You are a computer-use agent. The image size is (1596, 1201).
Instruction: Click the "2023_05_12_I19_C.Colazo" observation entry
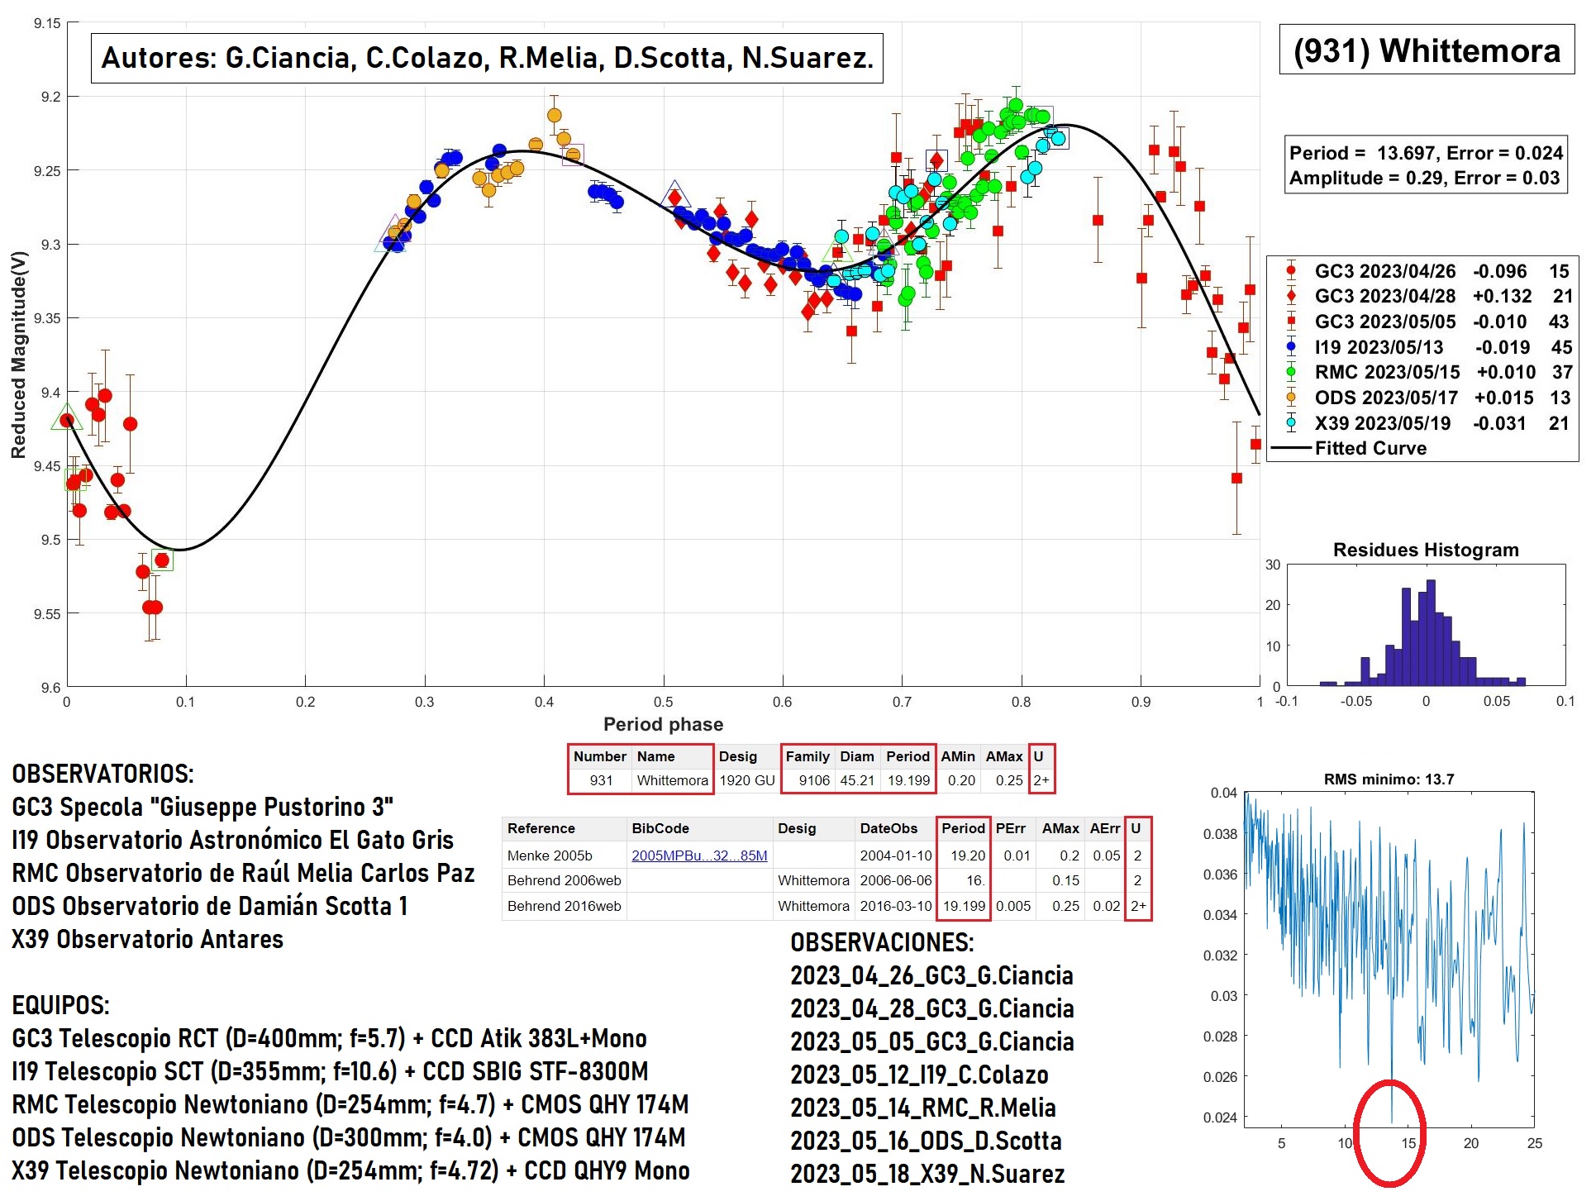919,1075
